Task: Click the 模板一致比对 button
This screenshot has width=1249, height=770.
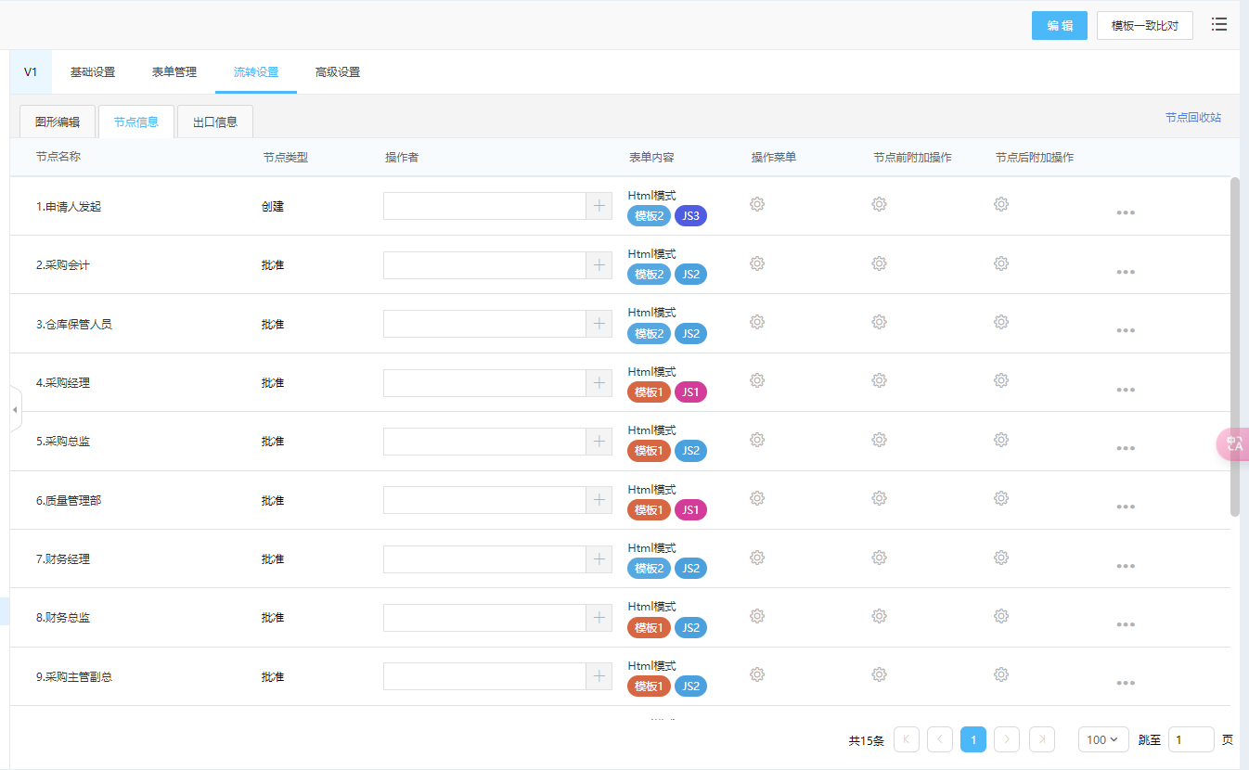Action: click(1144, 26)
